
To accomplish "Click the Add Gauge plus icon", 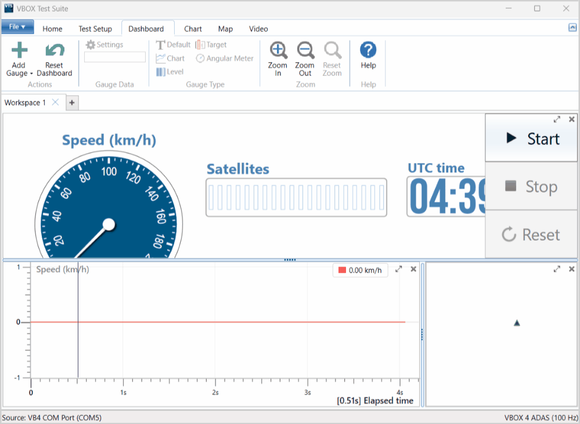I will point(19,50).
